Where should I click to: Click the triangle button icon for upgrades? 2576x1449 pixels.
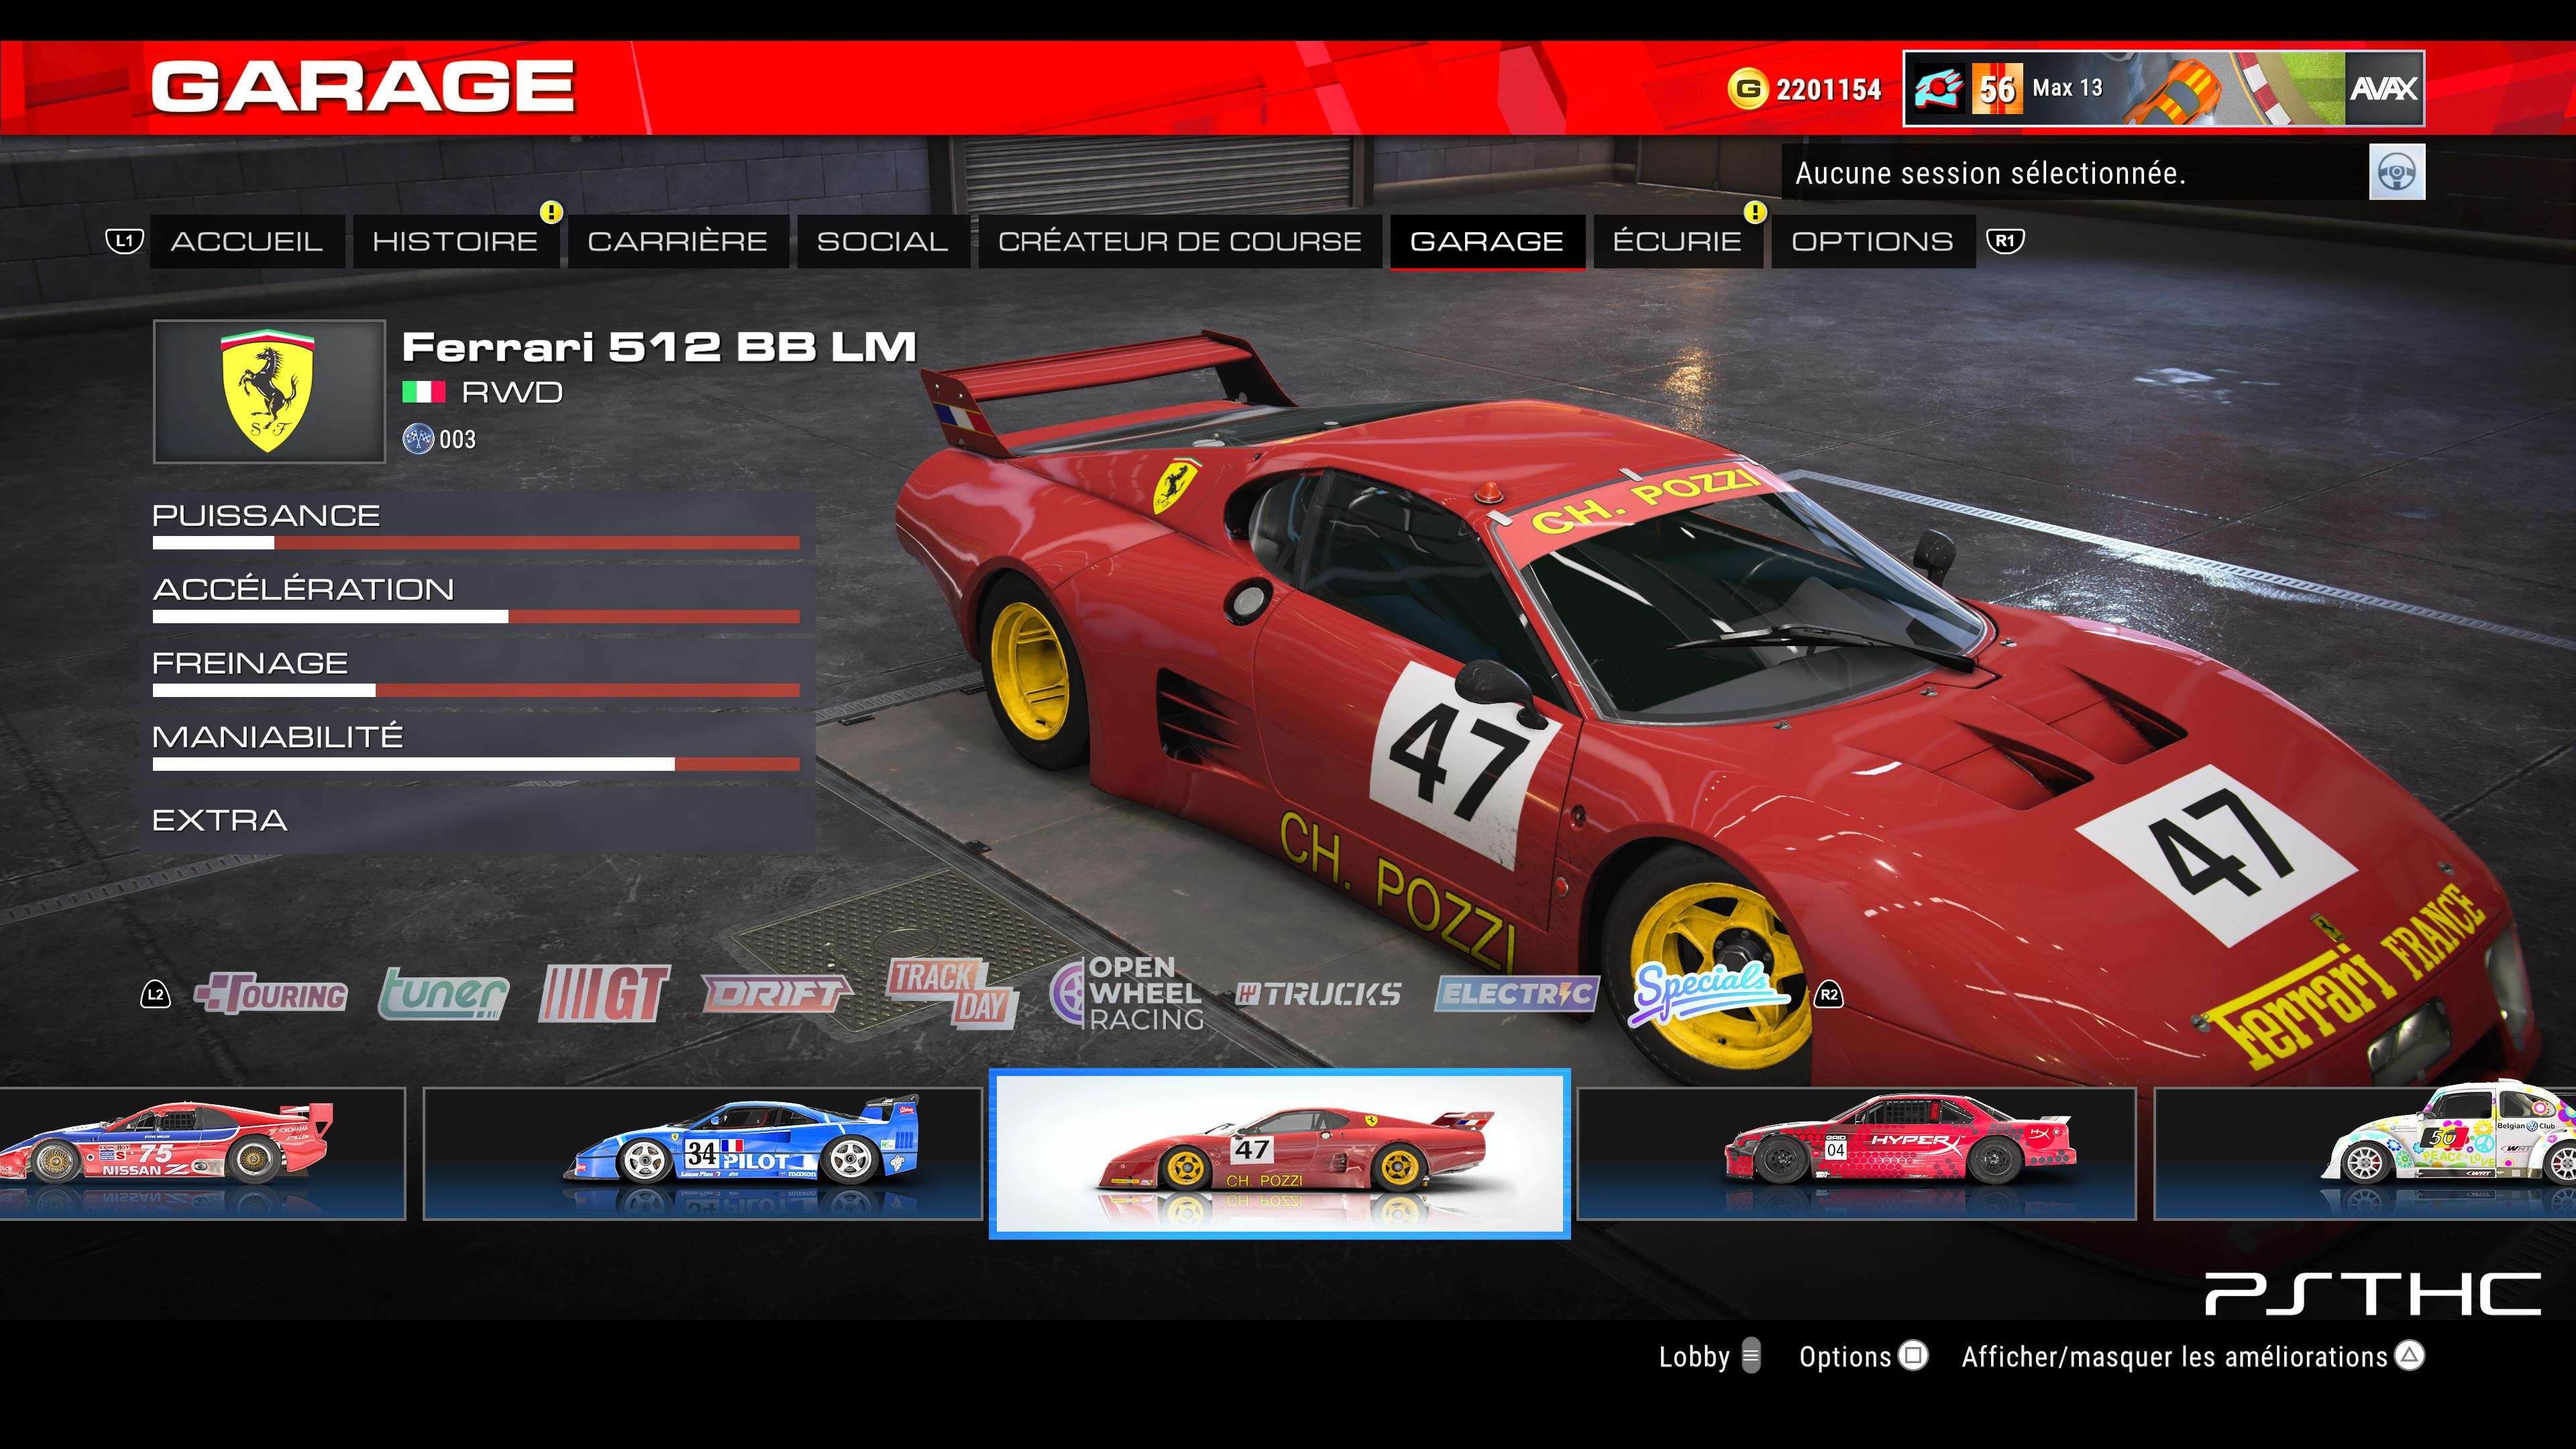tap(2410, 1356)
